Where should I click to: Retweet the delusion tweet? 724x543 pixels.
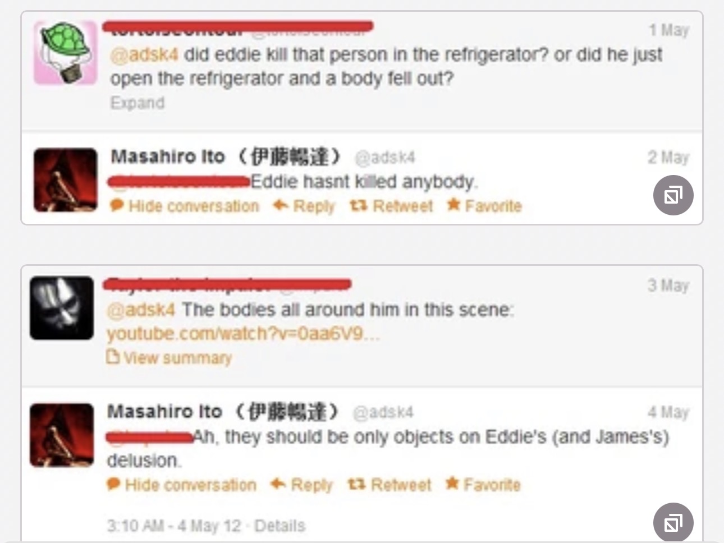[390, 484]
